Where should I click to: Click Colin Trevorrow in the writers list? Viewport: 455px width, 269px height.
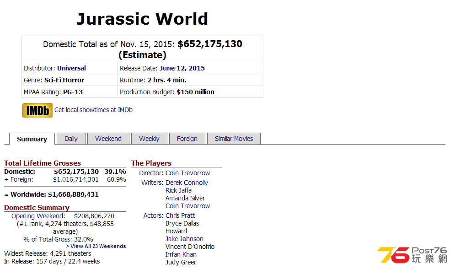tap(188, 206)
